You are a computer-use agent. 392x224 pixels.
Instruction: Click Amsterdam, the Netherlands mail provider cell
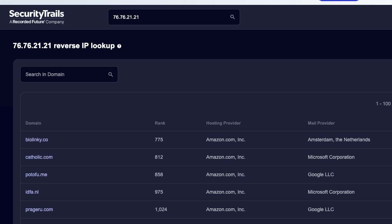pos(339,140)
